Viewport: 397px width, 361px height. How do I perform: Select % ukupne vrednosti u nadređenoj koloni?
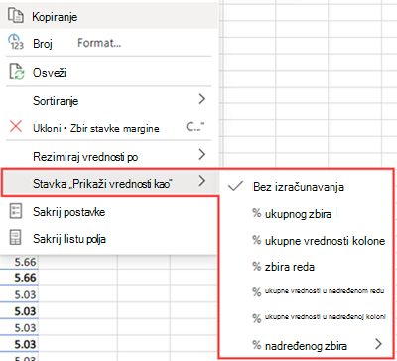tap(307, 317)
